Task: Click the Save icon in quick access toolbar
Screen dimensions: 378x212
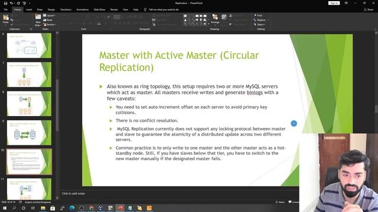Action: pyautogui.click(x=5, y=3)
